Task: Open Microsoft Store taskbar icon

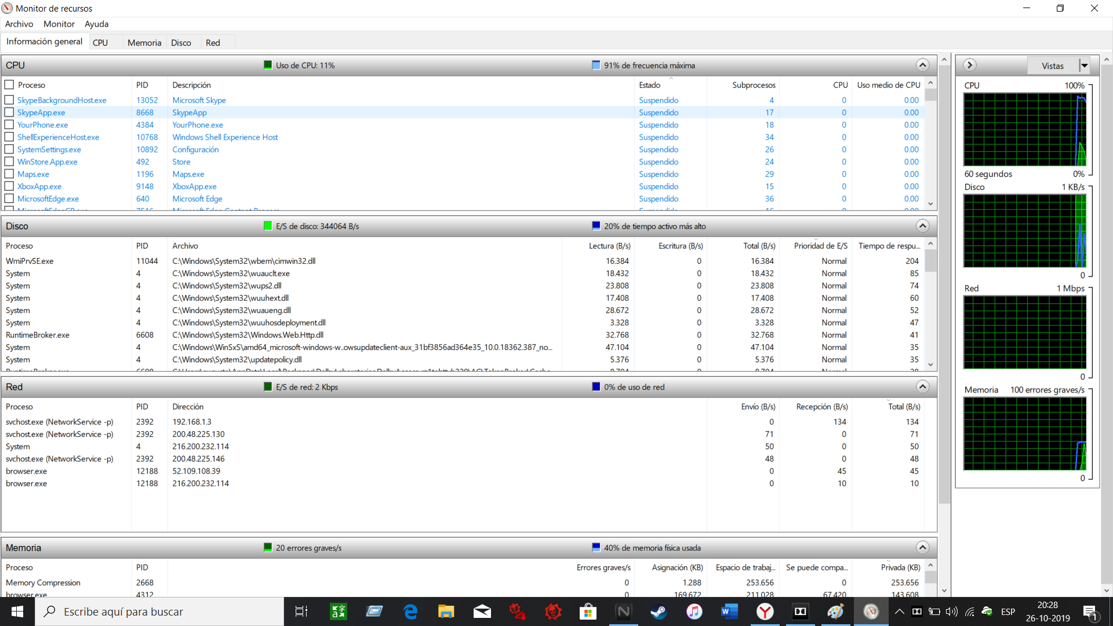Action: [588, 612]
